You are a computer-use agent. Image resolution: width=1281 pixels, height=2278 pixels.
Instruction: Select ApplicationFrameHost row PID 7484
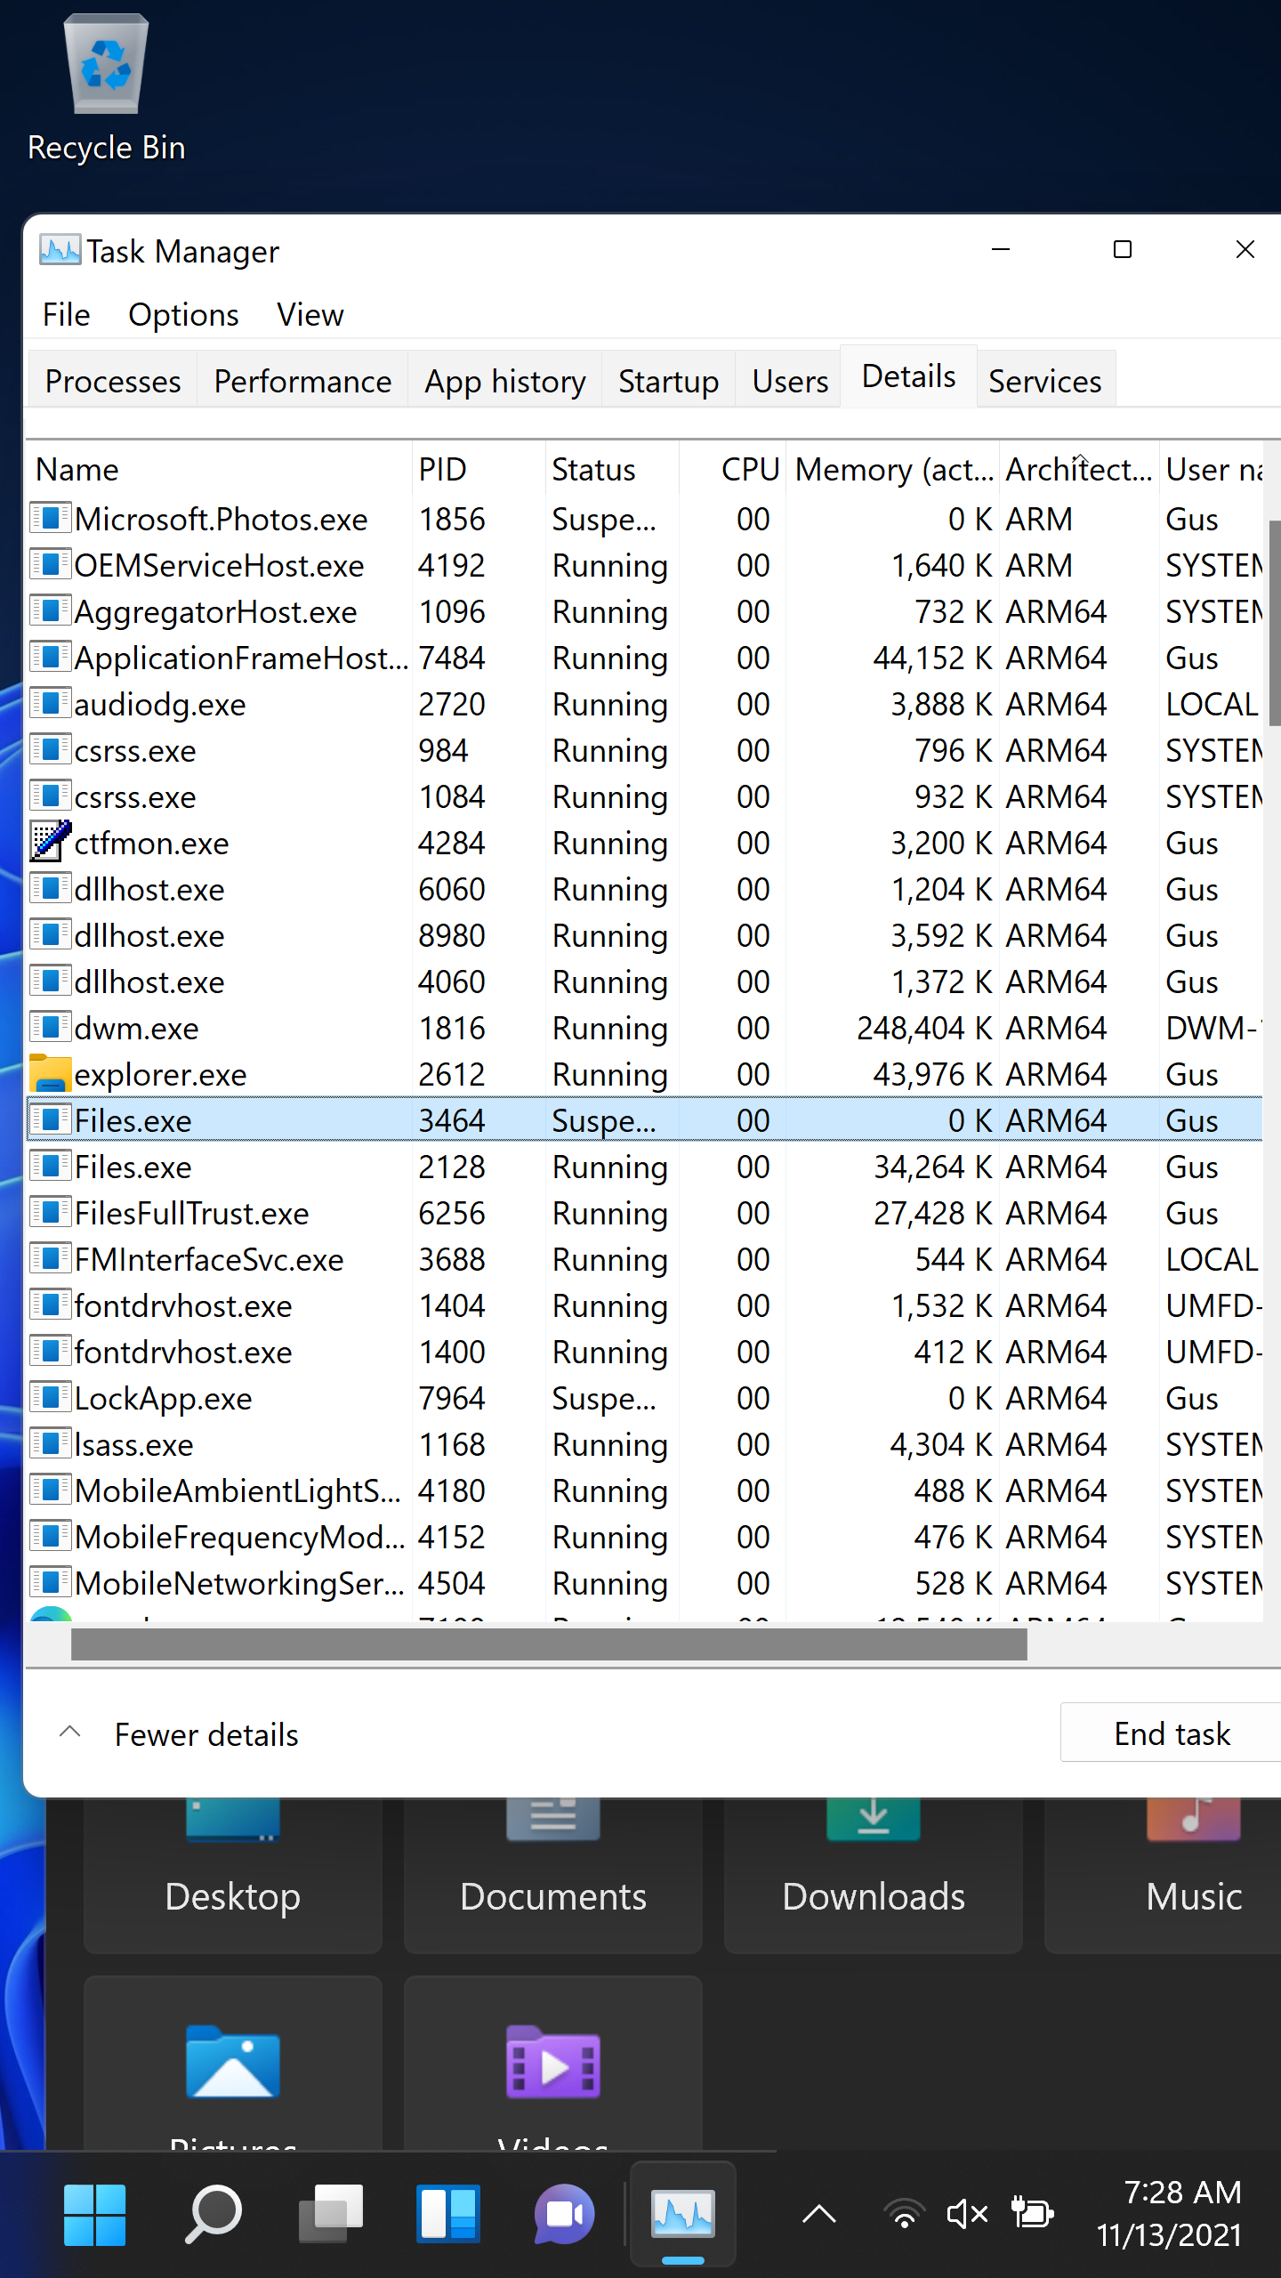tap(645, 658)
